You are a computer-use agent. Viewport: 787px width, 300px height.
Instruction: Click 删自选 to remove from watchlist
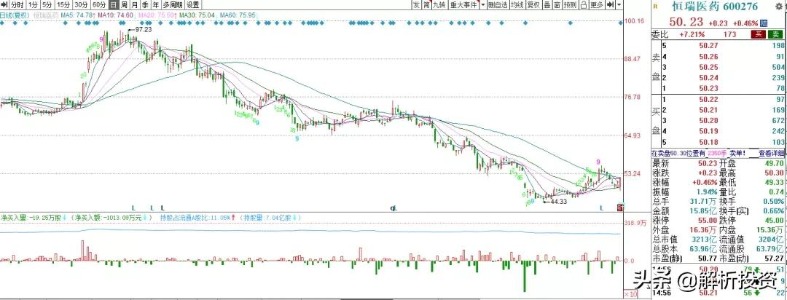pos(498,4)
